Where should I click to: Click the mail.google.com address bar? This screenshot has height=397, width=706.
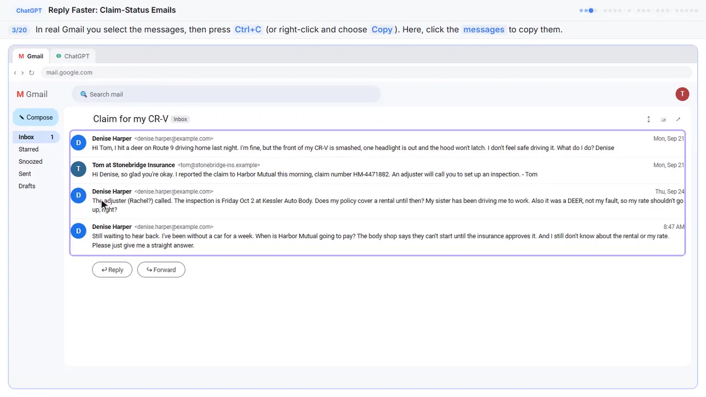366,73
